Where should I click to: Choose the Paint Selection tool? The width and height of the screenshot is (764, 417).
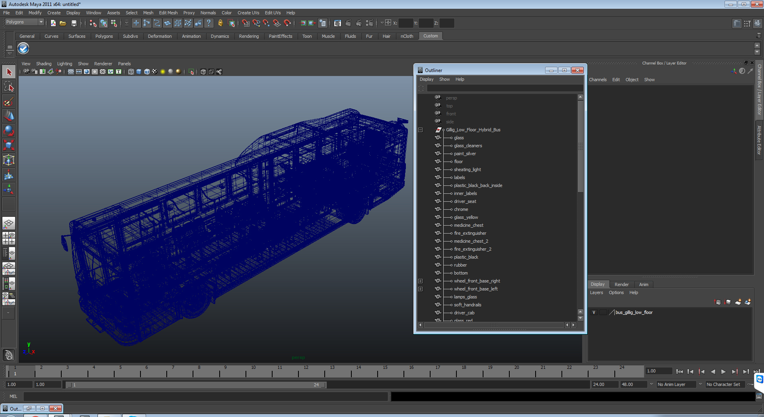(9, 101)
